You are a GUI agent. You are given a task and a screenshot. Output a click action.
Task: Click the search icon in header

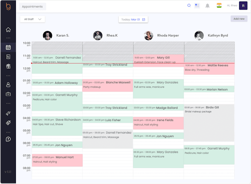tap(189, 5)
